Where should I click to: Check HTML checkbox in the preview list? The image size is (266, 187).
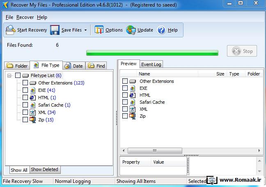pos(125,95)
